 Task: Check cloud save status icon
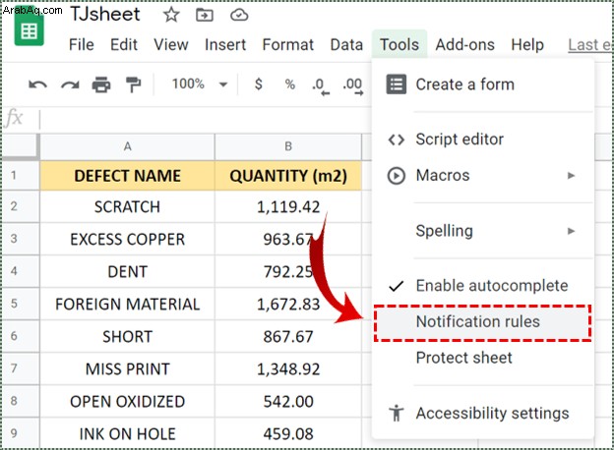tap(239, 15)
